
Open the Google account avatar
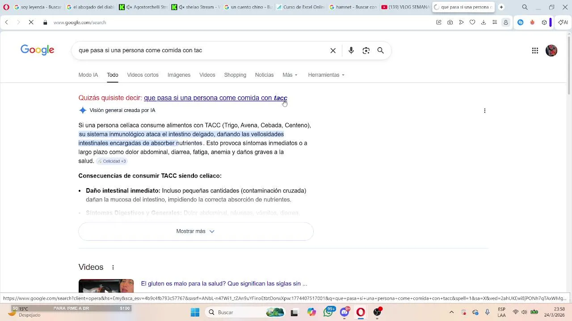point(551,50)
